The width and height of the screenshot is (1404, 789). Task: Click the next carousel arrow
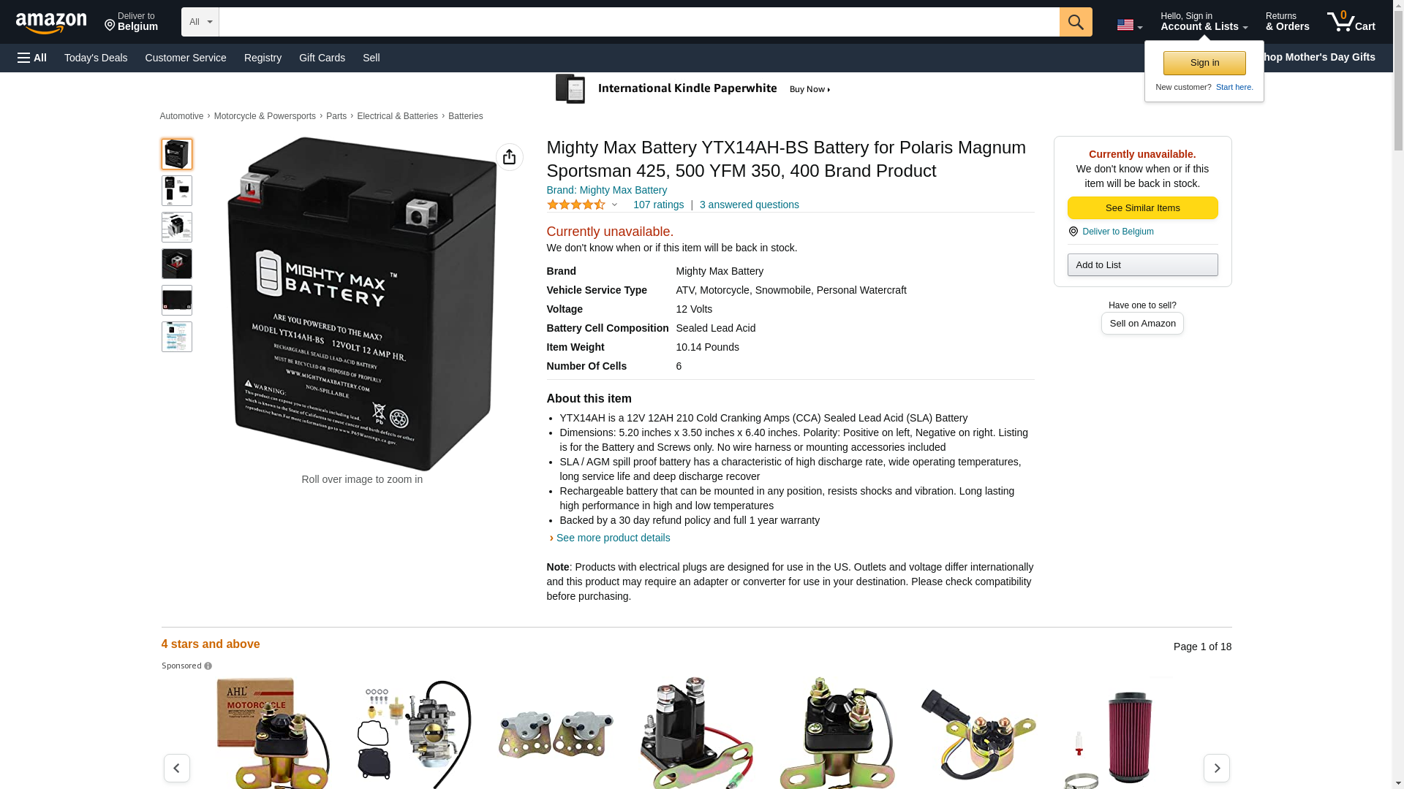click(1216, 768)
